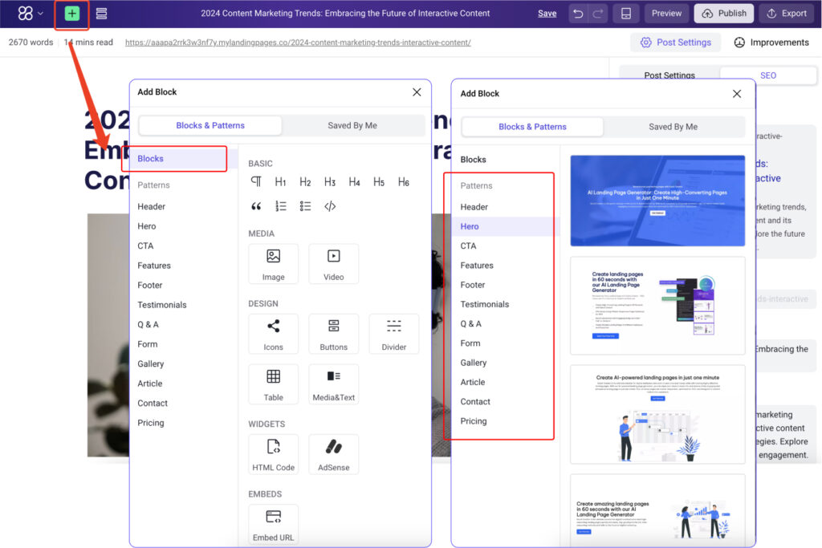This screenshot has width=822, height=548.
Task: Select the H2 heading block
Action: (x=305, y=182)
